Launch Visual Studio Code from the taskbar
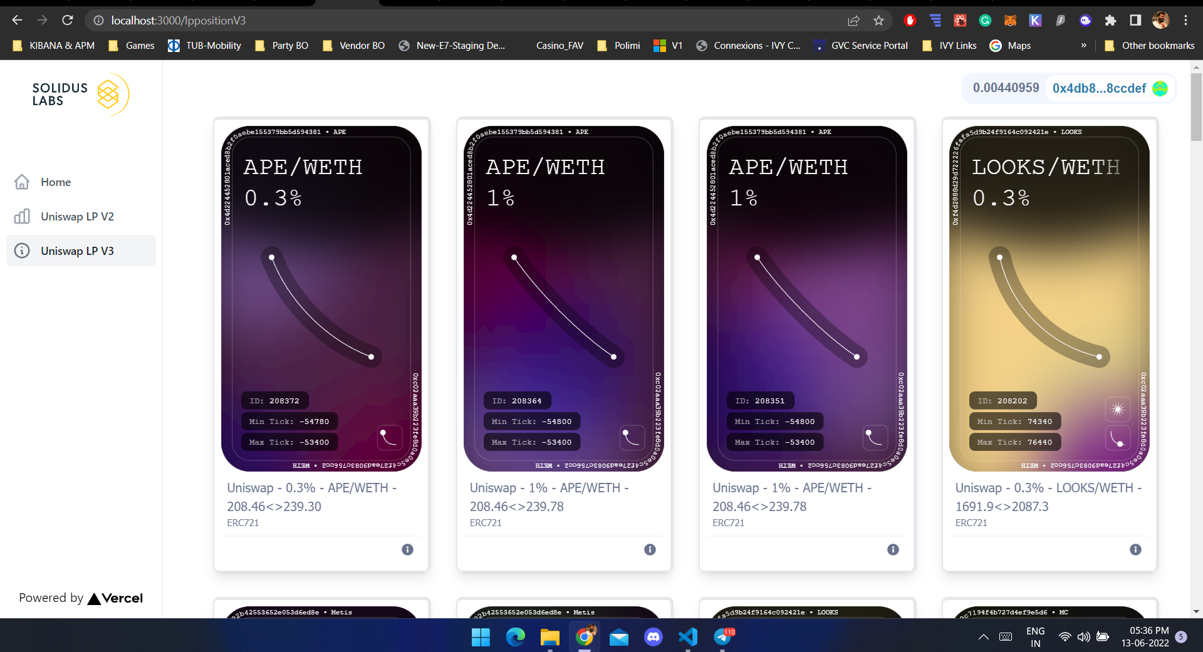Image resolution: width=1203 pixels, height=652 pixels. (x=687, y=637)
